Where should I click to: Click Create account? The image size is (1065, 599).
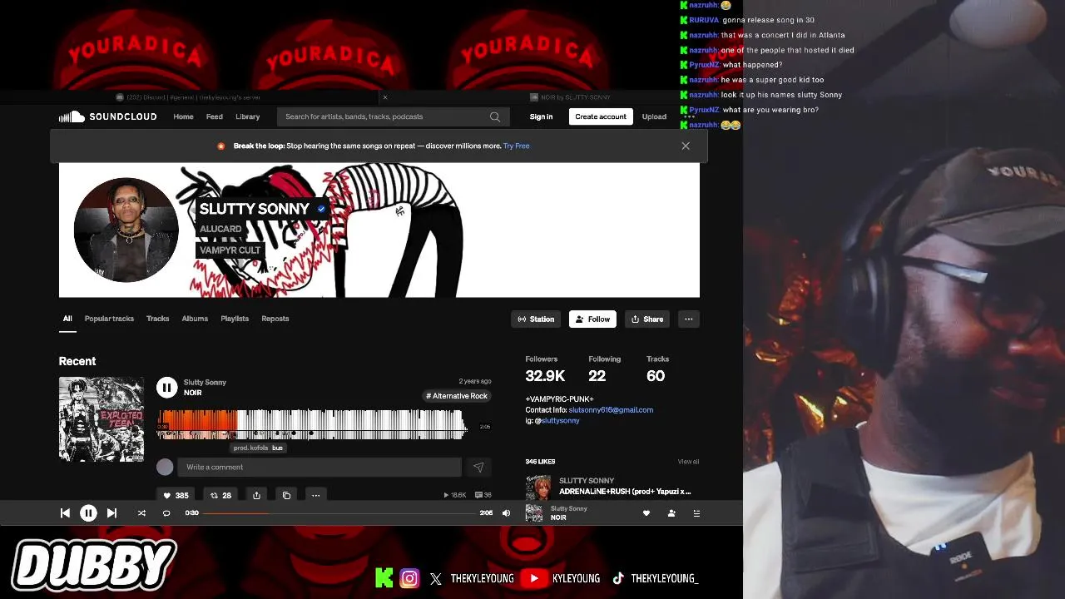pyautogui.click(x=601, y=116)
